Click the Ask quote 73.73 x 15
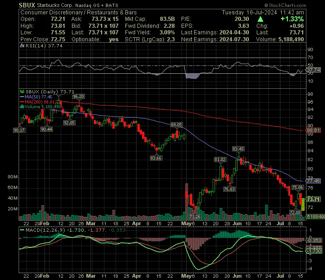The image size is (325, 280). click(105, 19)
